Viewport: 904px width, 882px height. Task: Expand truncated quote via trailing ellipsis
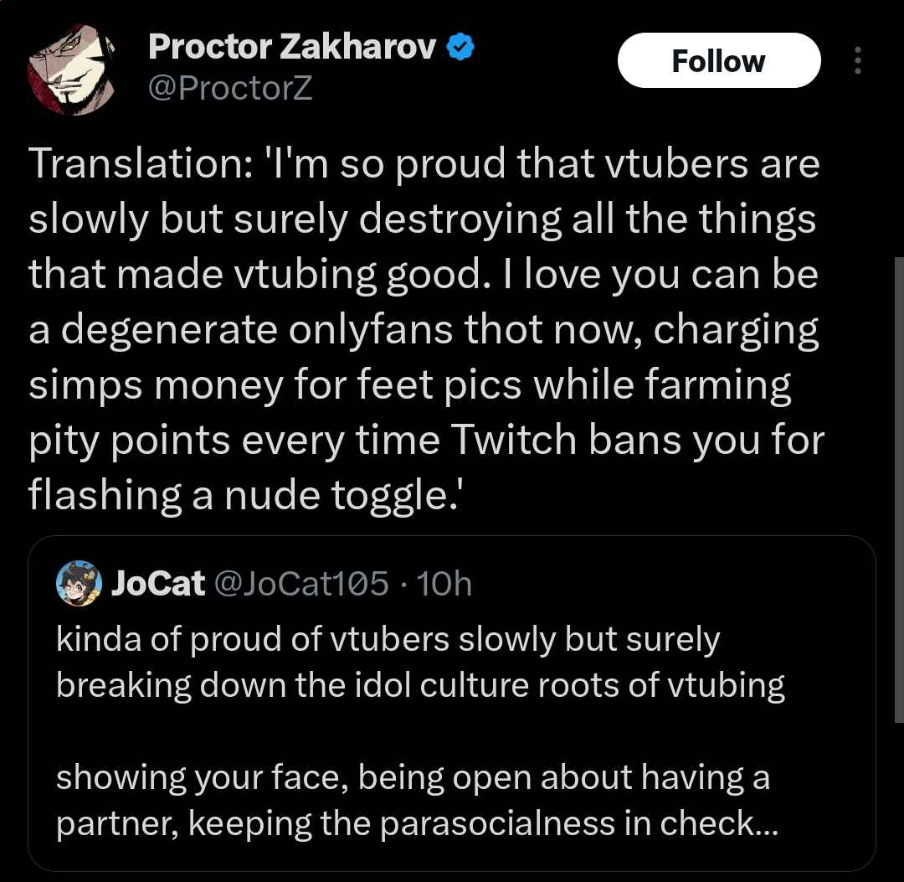click(x=766, y=824)
